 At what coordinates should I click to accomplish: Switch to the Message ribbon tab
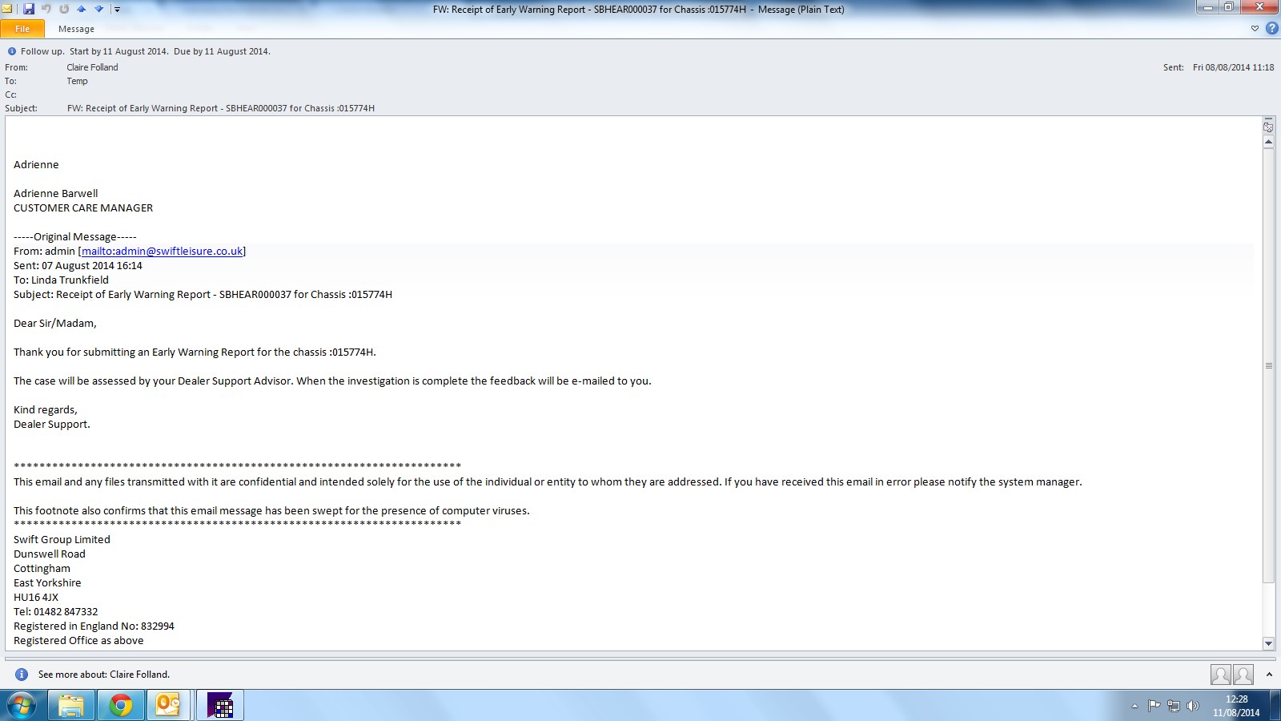pyautogui.click(x=76, y=29)
